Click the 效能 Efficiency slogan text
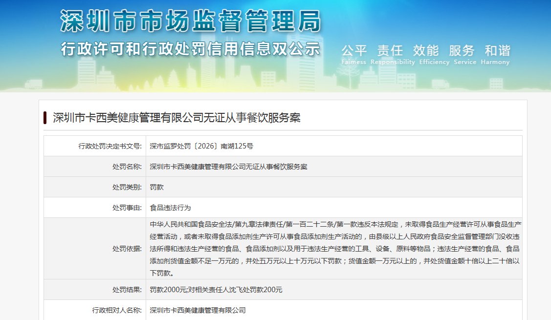Viewport: 551px width, 320px height. 434,54
